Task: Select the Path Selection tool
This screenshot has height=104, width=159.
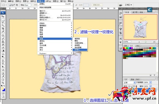Action: click(x=3, y=67)
